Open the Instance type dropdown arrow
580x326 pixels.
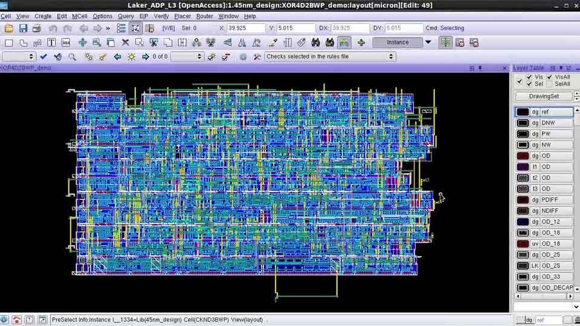(x=428, y=42)
